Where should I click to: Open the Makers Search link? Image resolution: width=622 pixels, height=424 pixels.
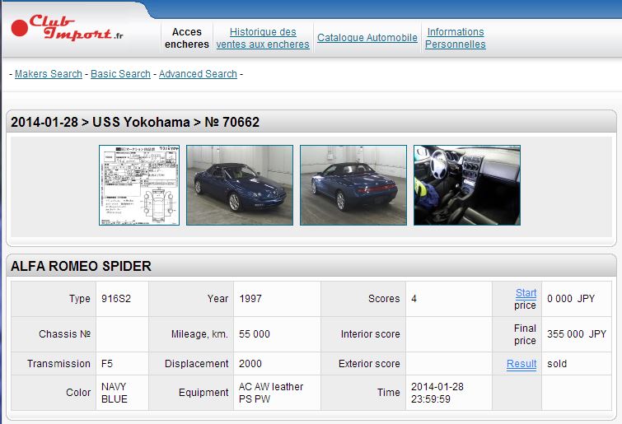click(49, 74)
